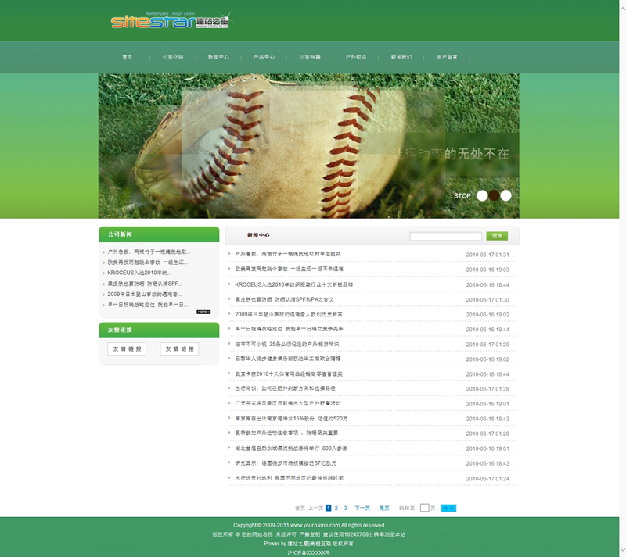
Task: Click the MORE icon under 公司新闻
Action: [203, 312]
